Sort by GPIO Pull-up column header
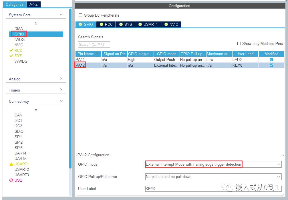This screenshot has width=288, height=200. coord(193,54)
